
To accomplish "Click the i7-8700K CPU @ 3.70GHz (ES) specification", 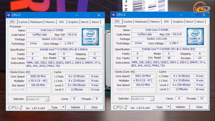I will [x=169, y=49].
